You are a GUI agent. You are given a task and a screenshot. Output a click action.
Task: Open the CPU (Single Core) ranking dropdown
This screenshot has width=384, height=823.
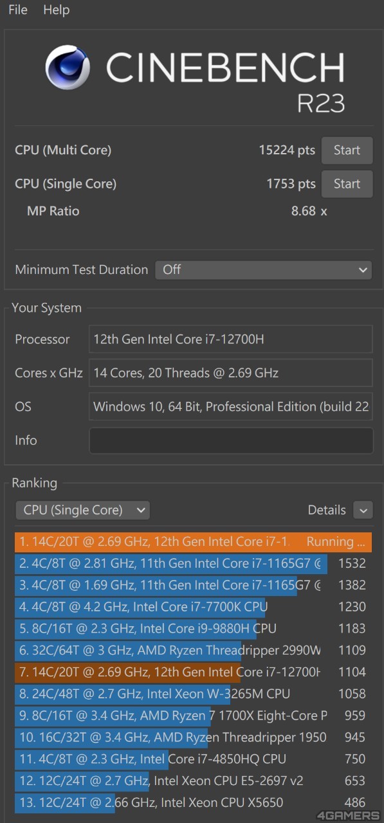[82, 511]
